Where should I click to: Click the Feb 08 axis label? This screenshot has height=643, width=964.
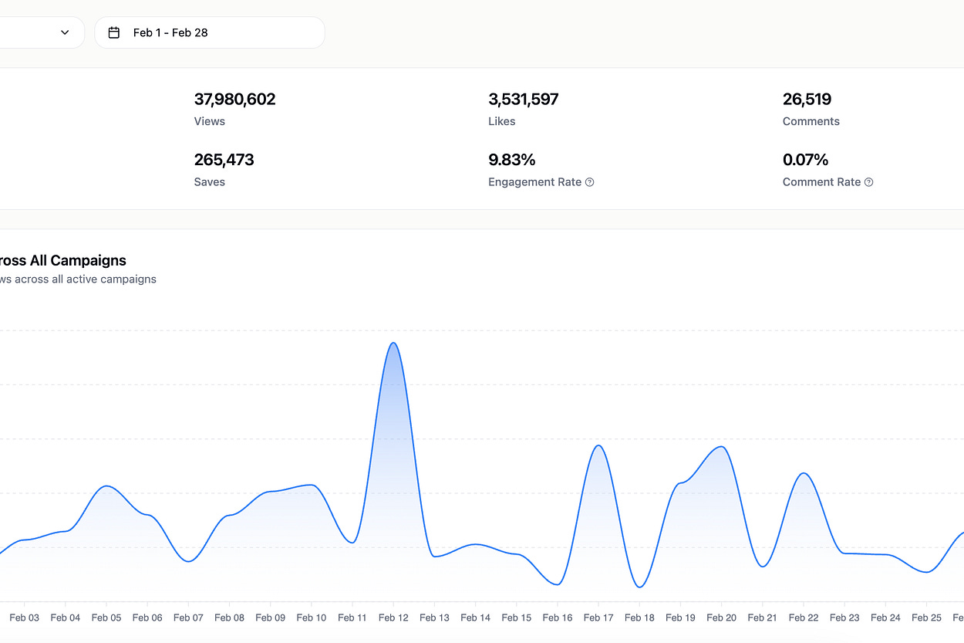pyautogui.click(x=229, y=618)
